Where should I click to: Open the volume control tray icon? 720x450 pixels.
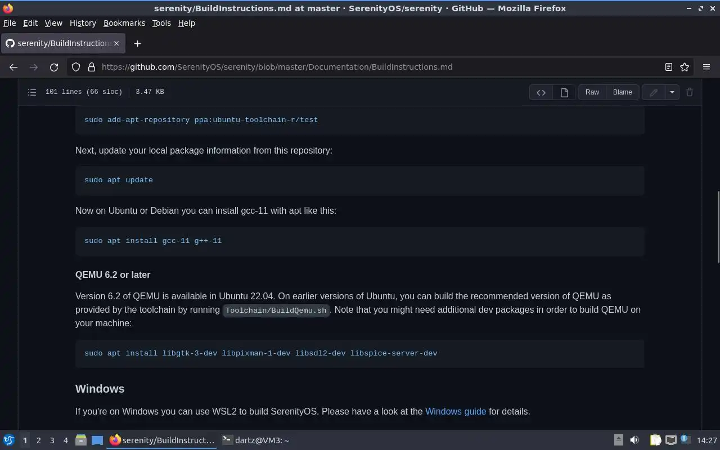(634, 440)
